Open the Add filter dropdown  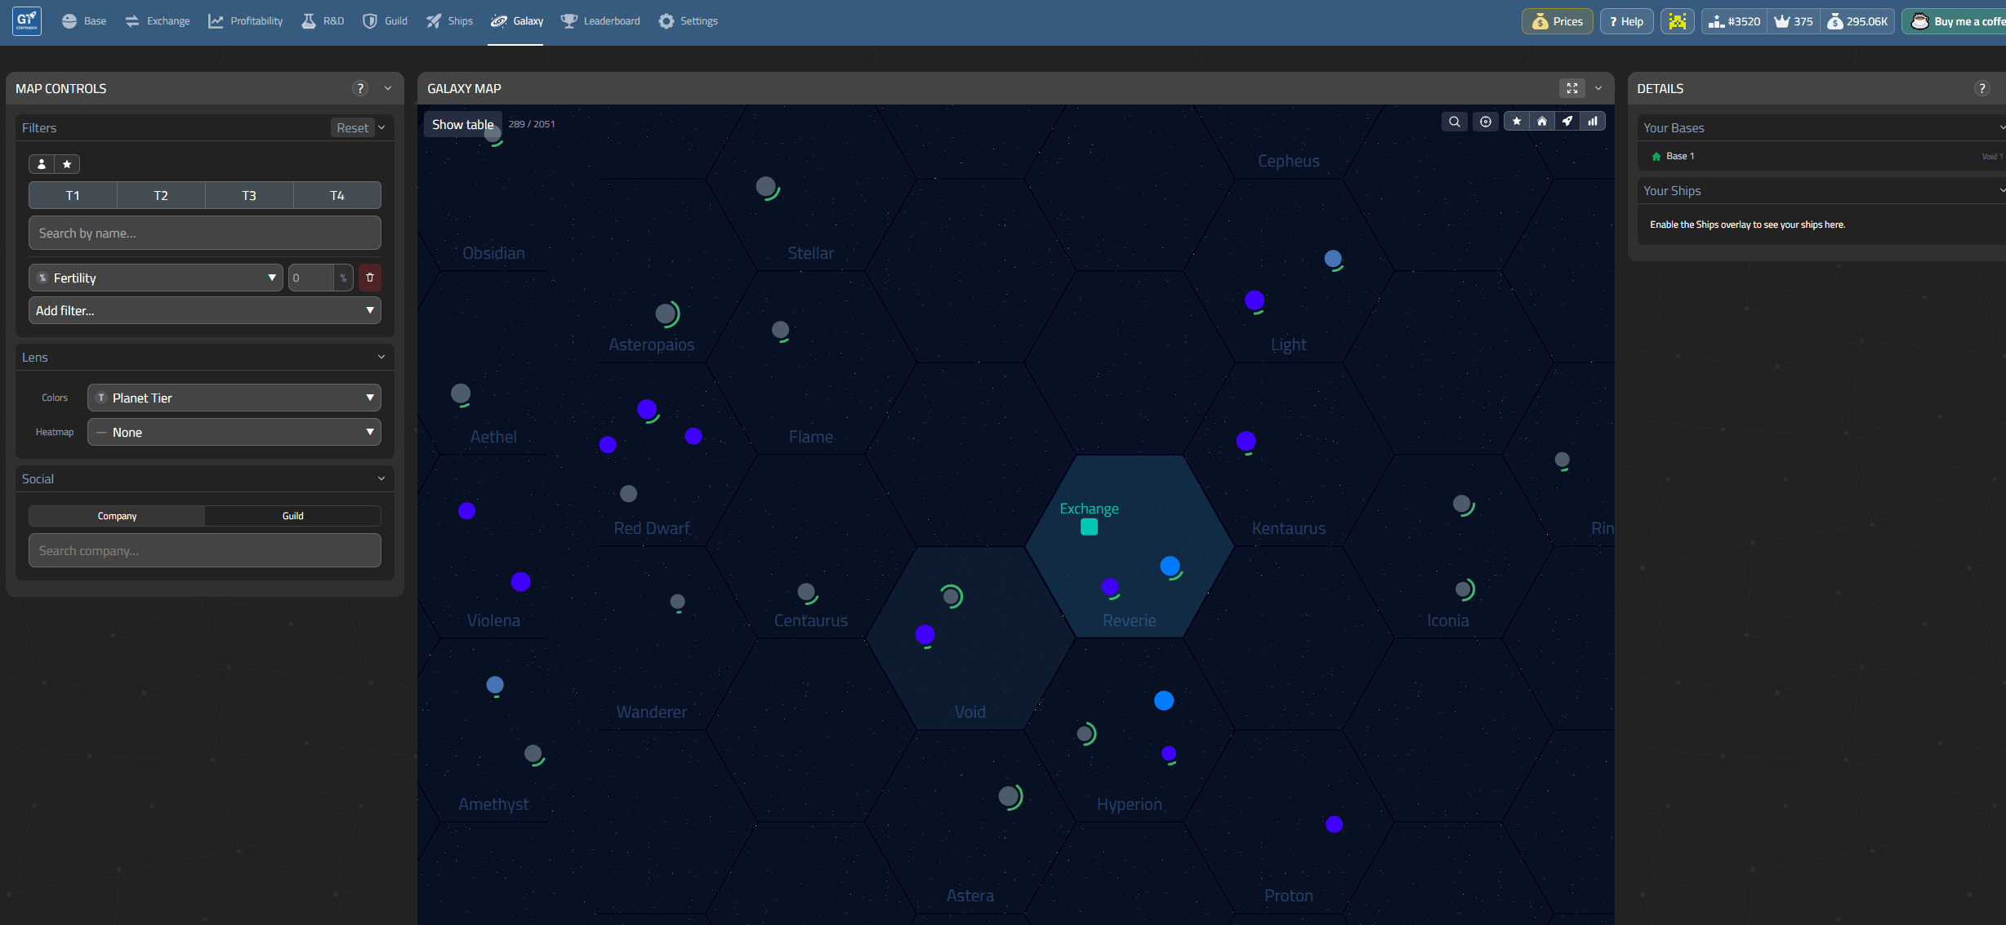[205, 310]
